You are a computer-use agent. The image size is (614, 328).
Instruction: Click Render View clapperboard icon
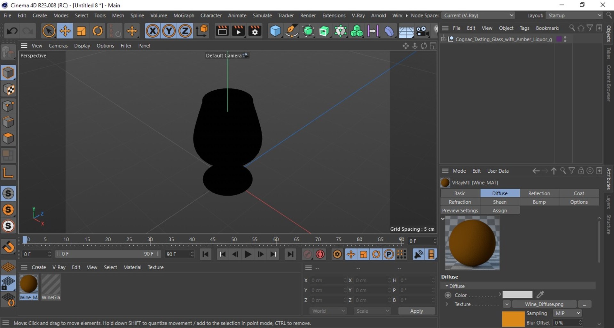point(222,31)
